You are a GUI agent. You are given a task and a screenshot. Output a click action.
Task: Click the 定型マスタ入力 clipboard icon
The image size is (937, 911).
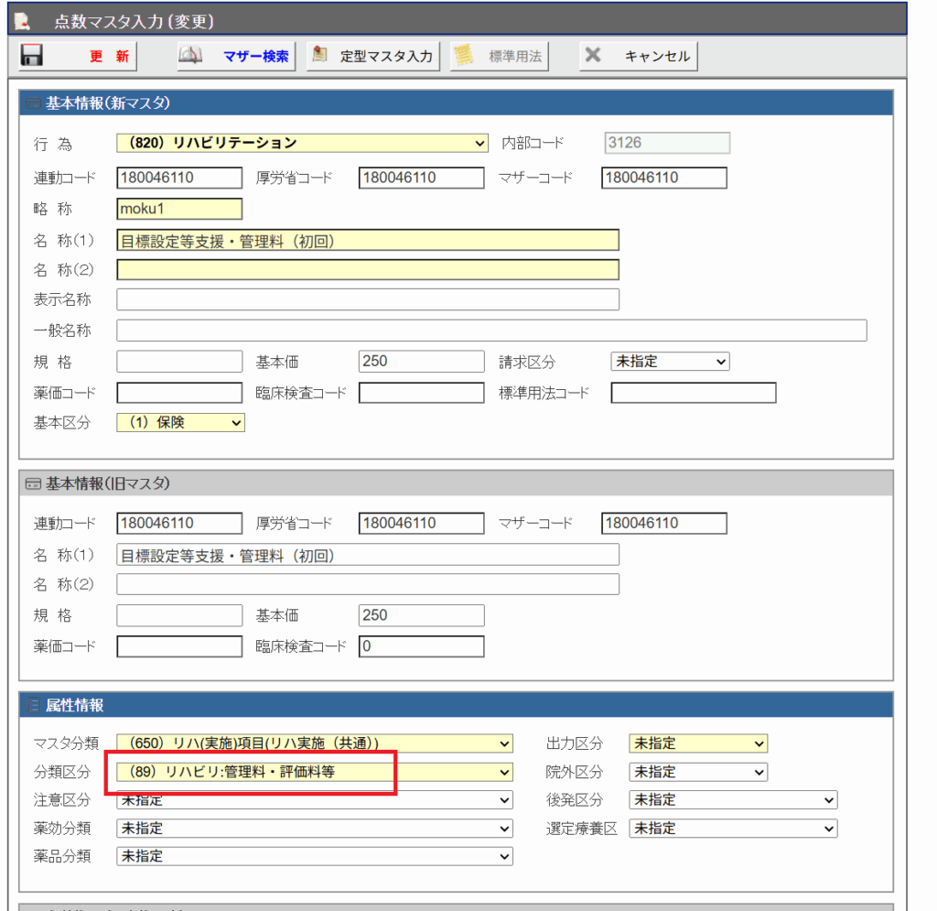[319, 55]
